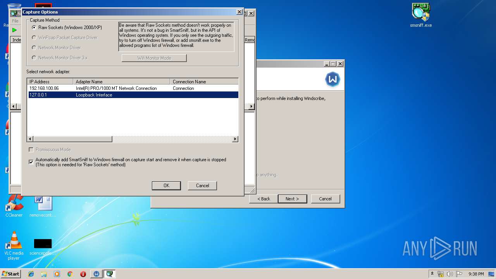Toggle the Promiscuous Mode checkbox
496x279 pixels.
(x=31, y=150)
